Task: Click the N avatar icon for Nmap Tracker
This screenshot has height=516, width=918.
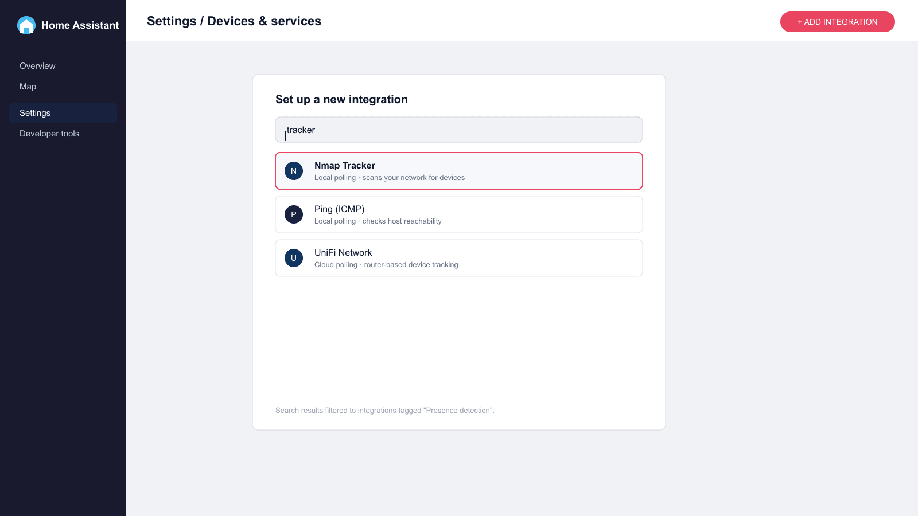Action: click(x=294, y=171)
